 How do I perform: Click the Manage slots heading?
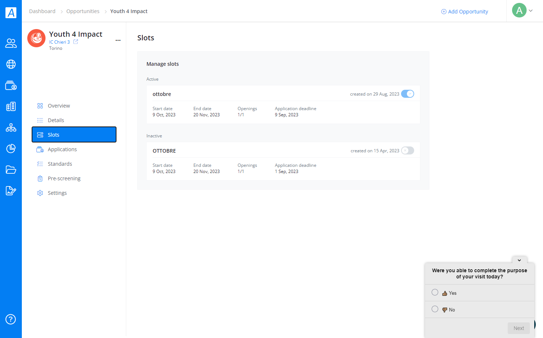click(x=163, y=64)
